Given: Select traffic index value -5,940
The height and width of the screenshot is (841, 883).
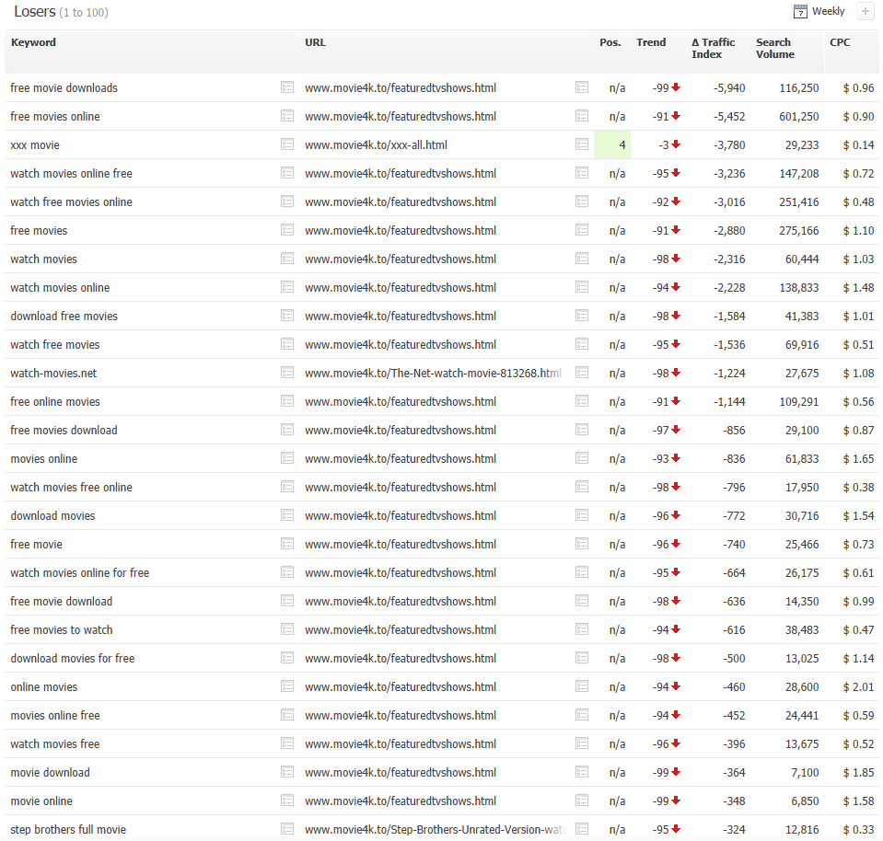Looking at the screenshot, I should pos(729,87).
